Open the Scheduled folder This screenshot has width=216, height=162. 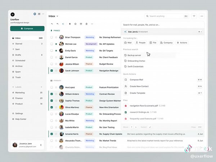coord(27,60)
